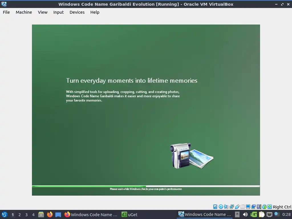Click the hard disk activity status icon
Viewport: 292px width, 219px height.
(x=215, y=206)
